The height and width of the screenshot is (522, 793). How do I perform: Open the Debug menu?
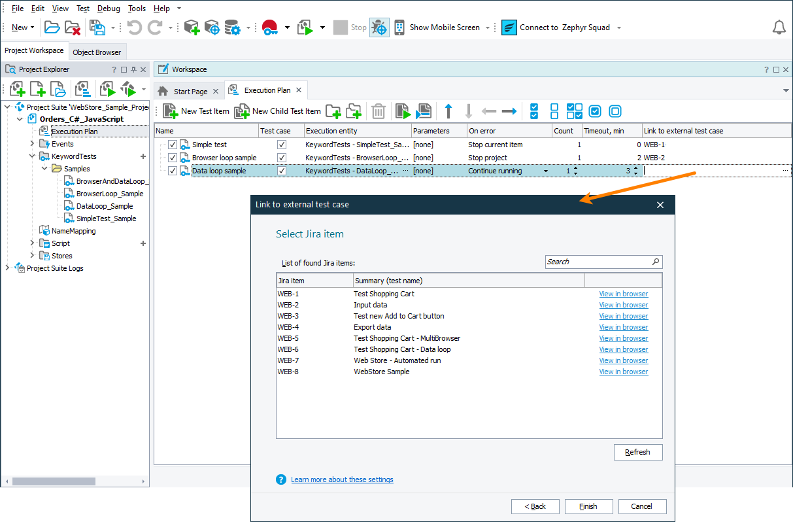(x=109, y=9)
